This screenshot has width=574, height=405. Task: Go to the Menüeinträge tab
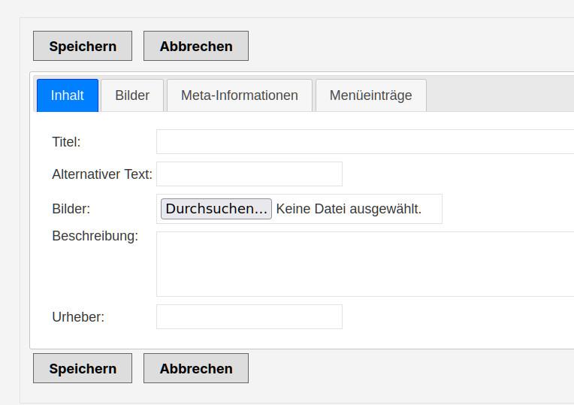point(370,95)
